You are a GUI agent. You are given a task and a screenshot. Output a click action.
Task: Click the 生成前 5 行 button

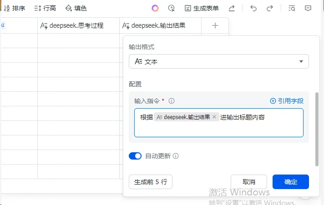click(151, 182)
